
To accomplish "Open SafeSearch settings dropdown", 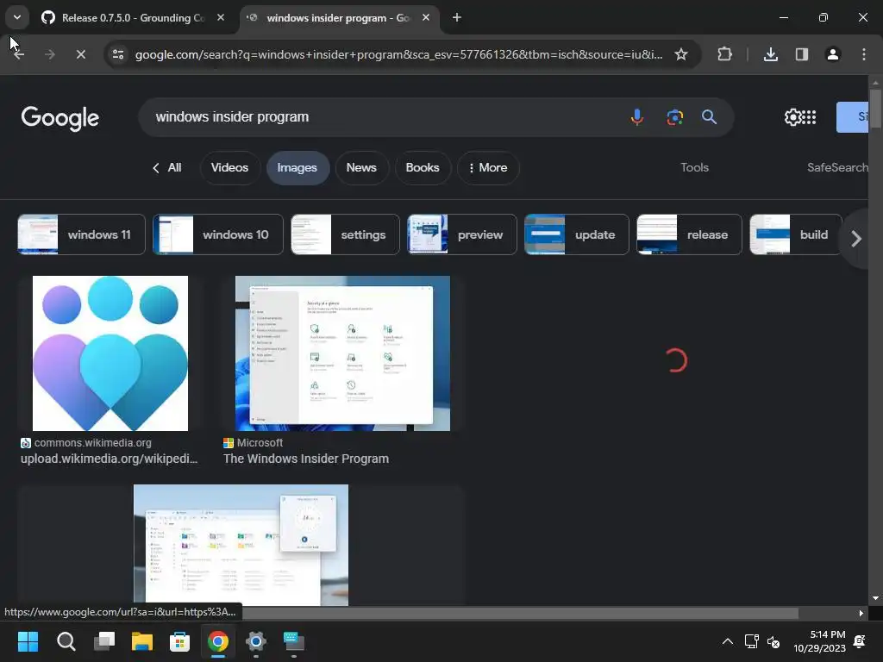I will (837, 168).
